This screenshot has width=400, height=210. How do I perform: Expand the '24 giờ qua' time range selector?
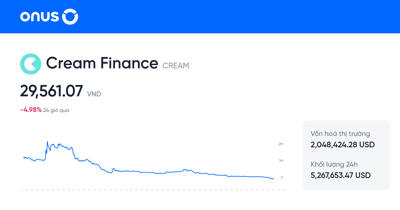point(56,110)
